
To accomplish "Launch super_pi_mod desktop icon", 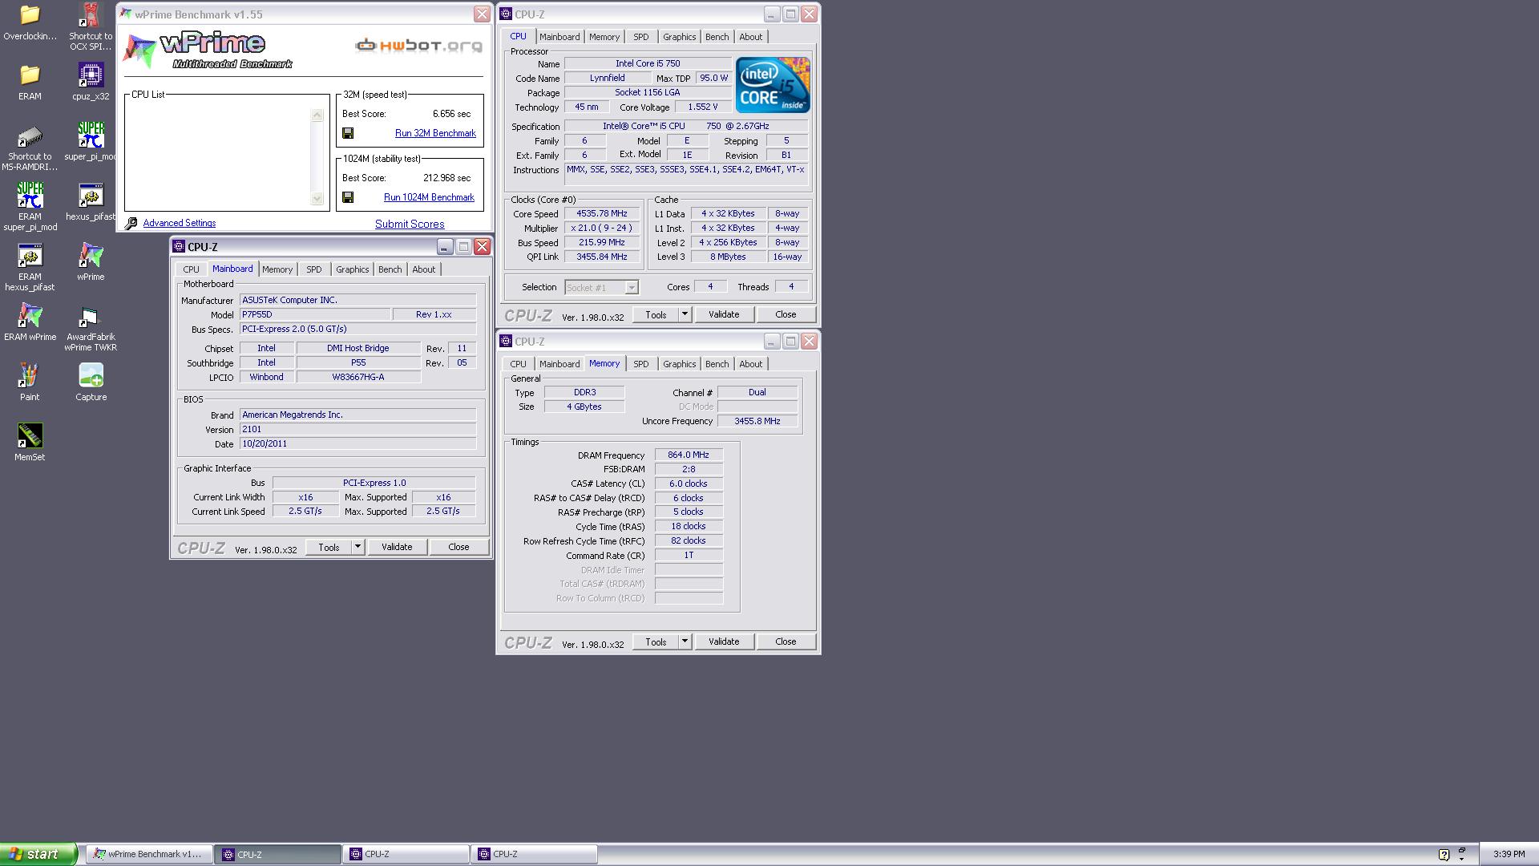I will pos(91,142).
